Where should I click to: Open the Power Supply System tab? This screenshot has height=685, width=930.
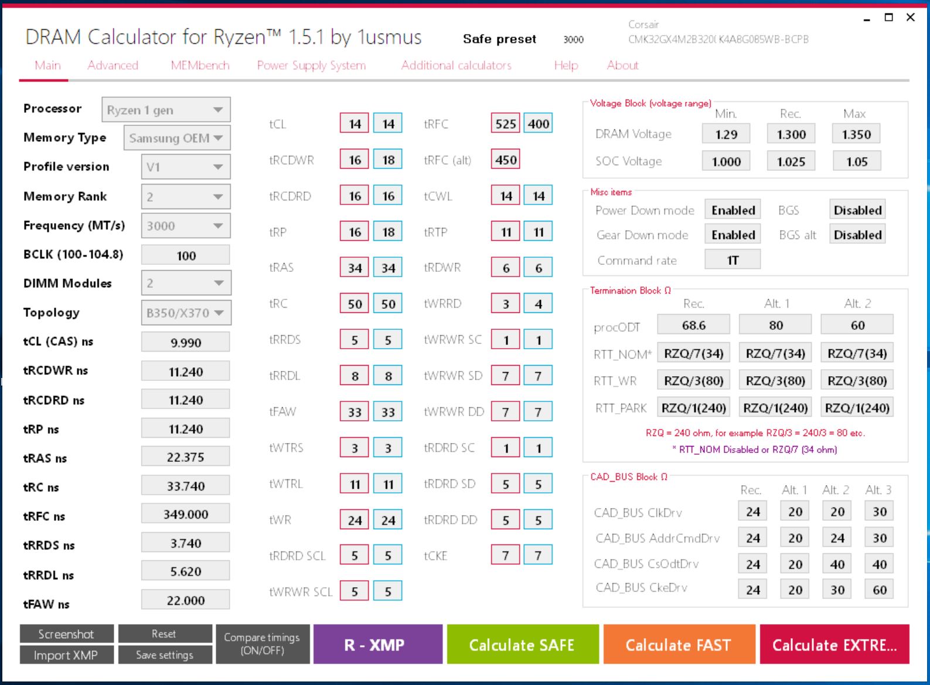311,65
